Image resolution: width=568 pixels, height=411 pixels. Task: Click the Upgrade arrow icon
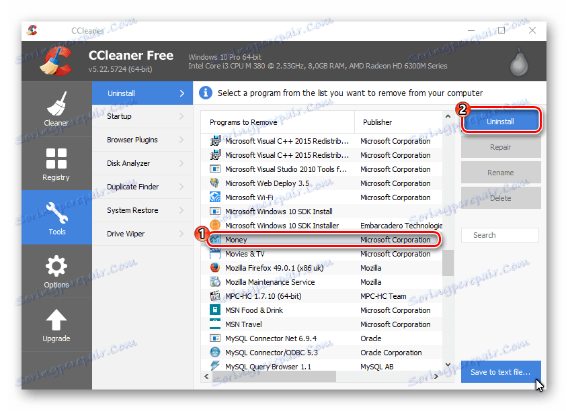(56, 320)
